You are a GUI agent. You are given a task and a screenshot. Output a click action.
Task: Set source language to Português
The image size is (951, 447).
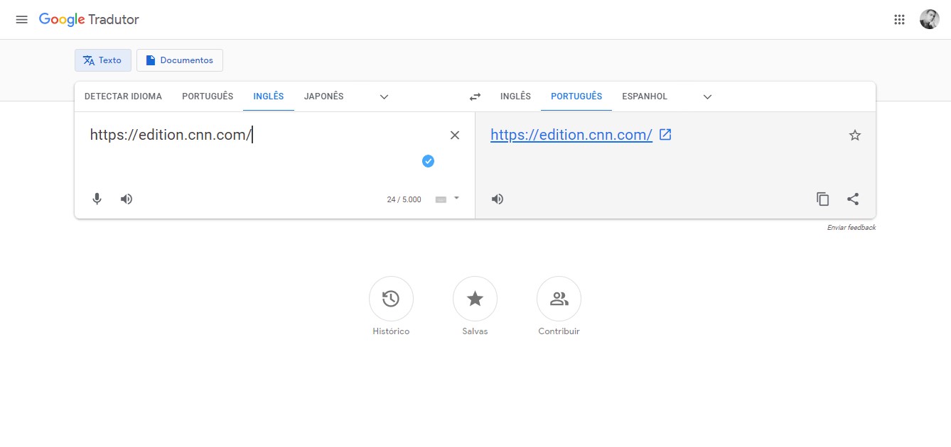click(x=208, y=96)
